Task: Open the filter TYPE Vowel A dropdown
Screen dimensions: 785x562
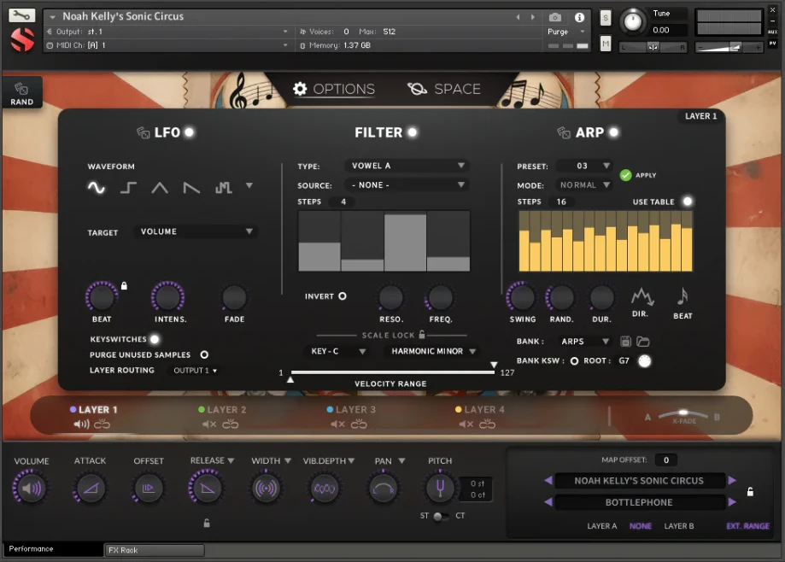Action: (407, 166)
